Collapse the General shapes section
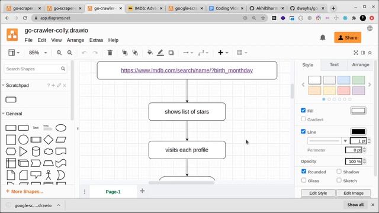 (4, 114)
